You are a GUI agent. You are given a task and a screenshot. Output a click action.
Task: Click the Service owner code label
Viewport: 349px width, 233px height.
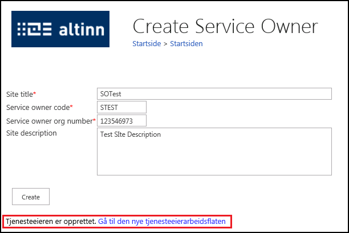pyautogui.click(x=39, y=107)
